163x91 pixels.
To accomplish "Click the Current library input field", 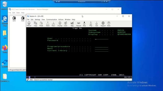I will coord(102,51).
